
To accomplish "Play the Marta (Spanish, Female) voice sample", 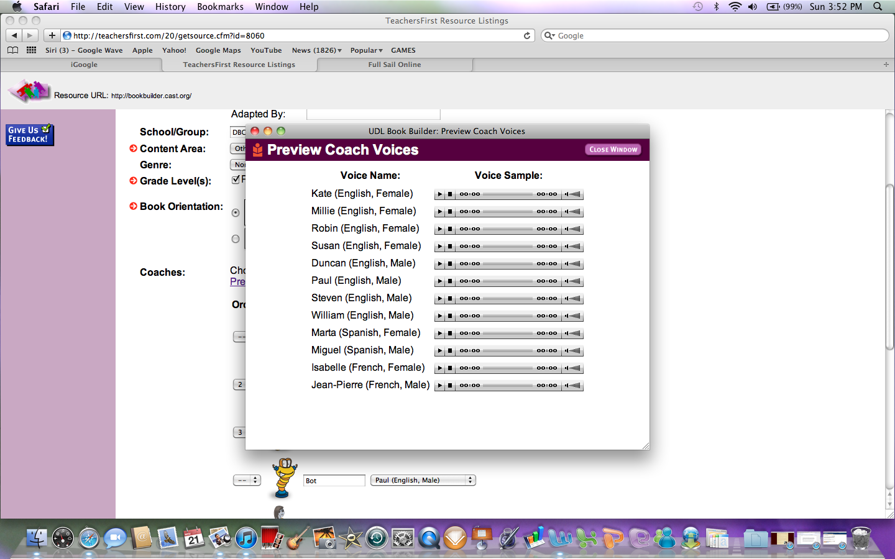I will pos(440,334).
